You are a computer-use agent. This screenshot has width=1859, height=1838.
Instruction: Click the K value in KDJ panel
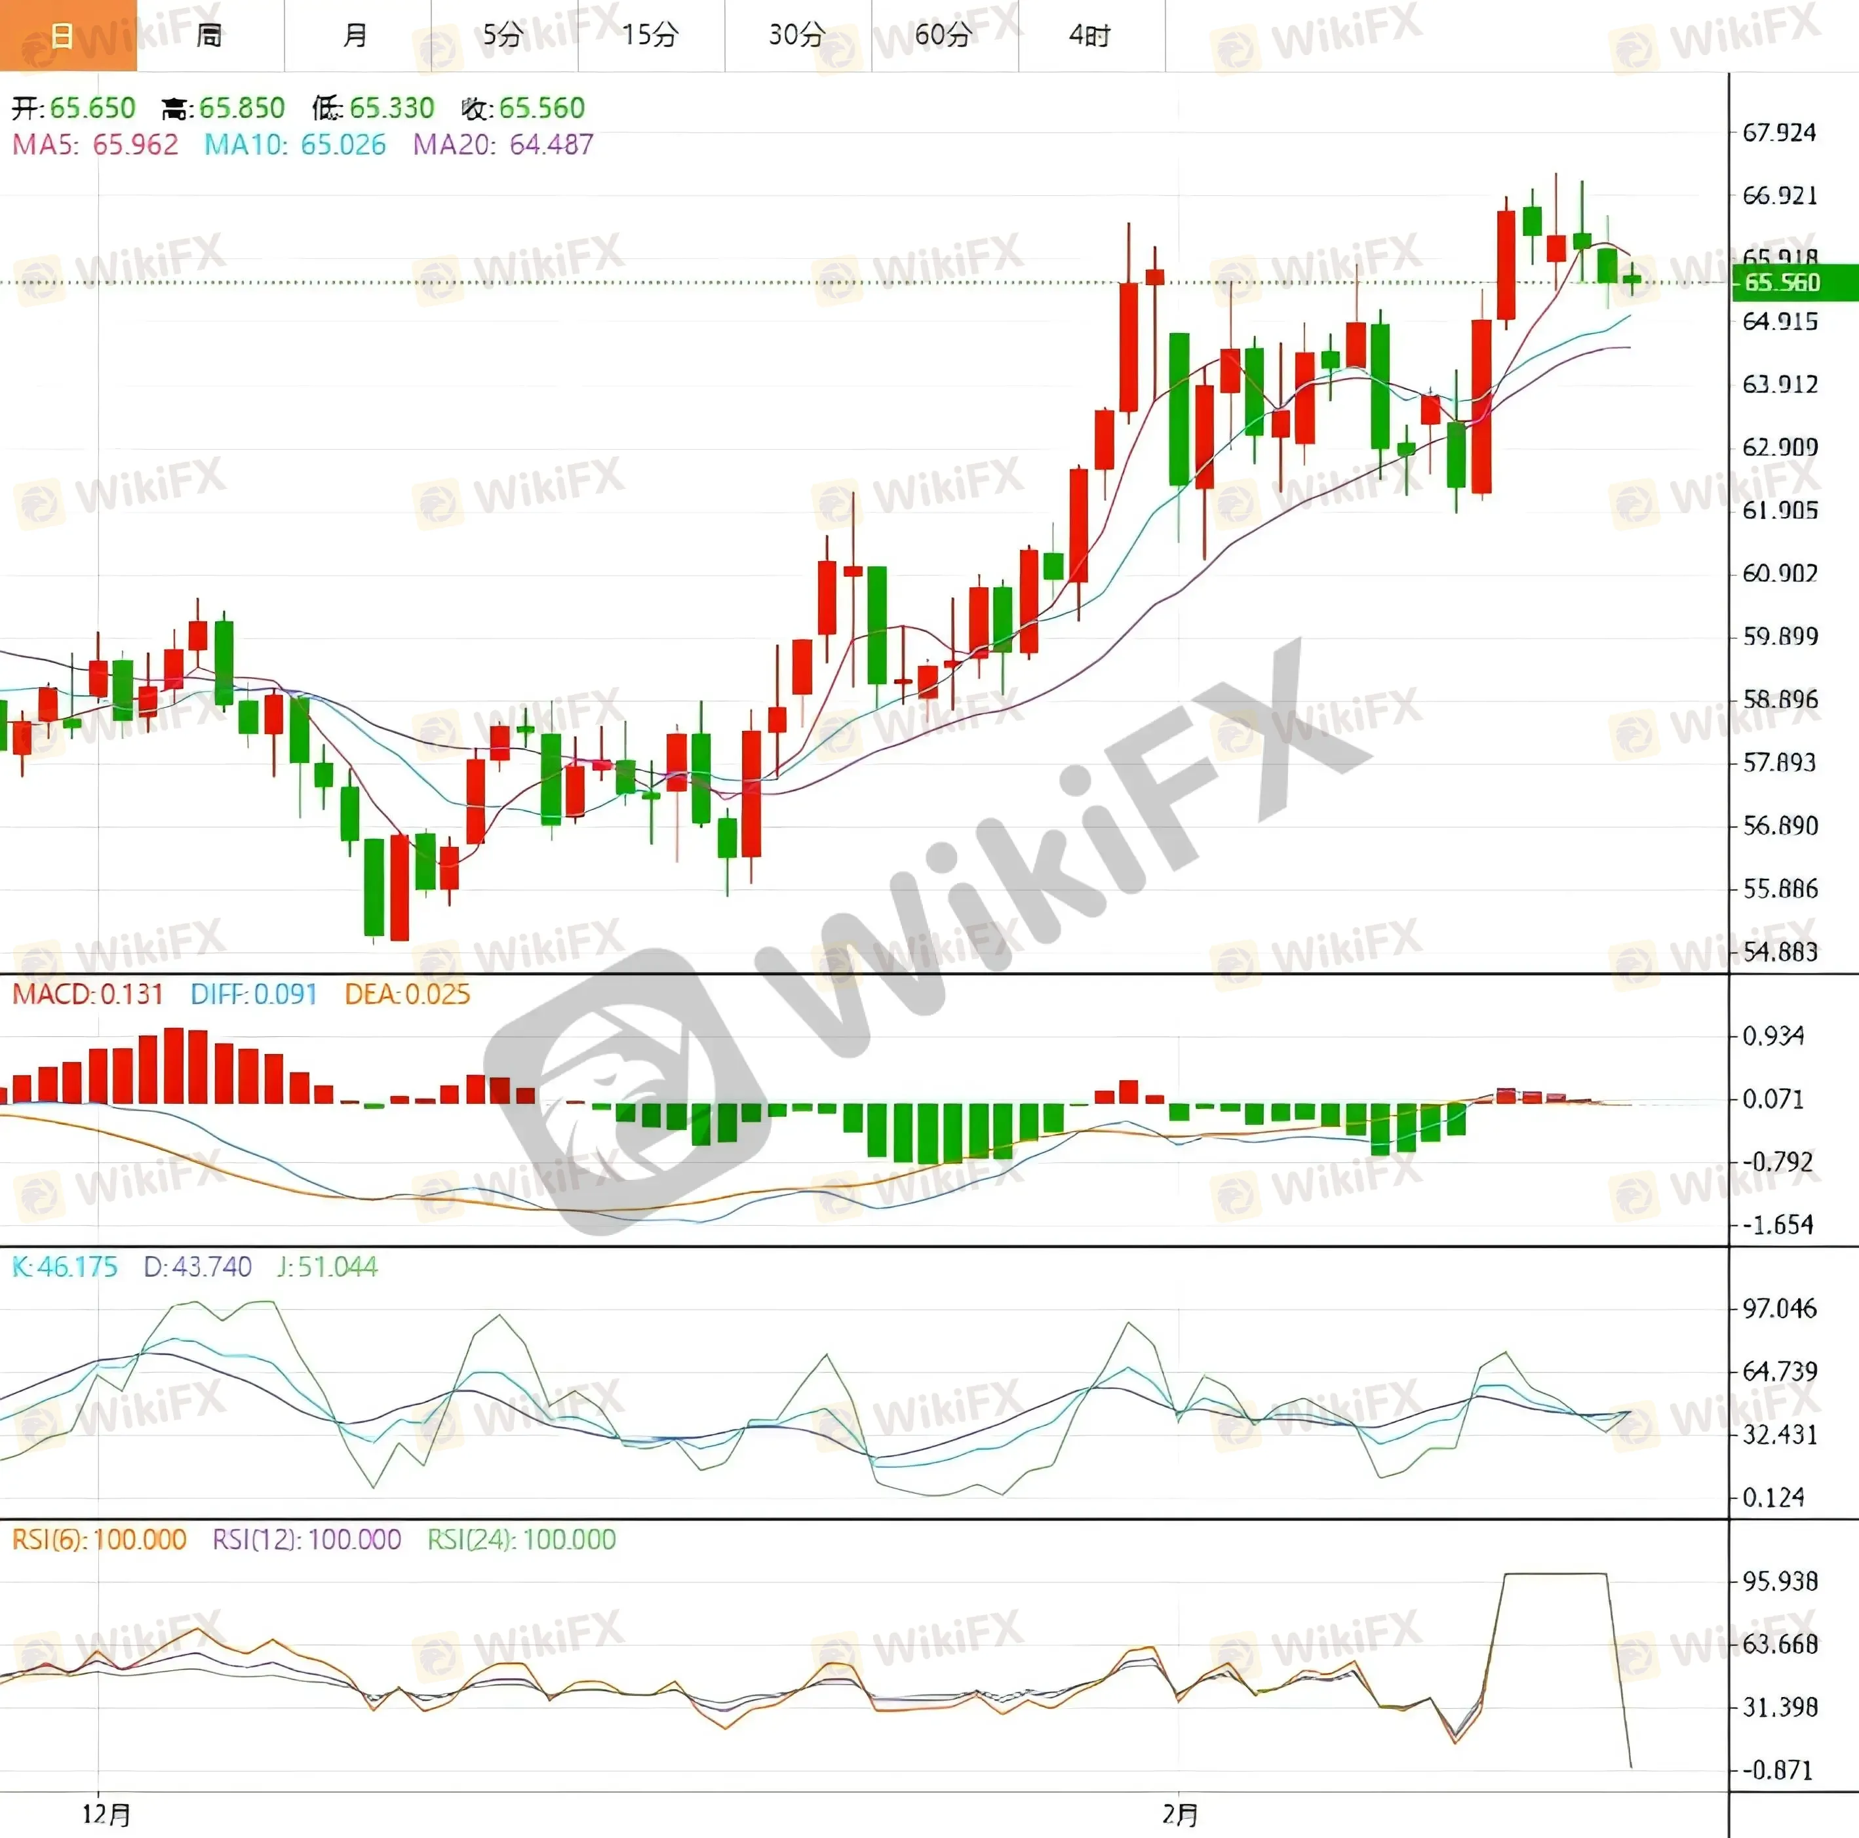coord(64,1266)
